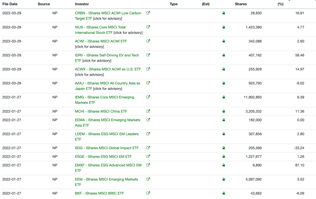This screenshot has width=316, height=199.
Task: Select shares value 43,662
Action: click(256, 193)
